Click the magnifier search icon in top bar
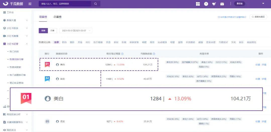The width and height of the screenshot is (271, 132). [x=96, y=4]
